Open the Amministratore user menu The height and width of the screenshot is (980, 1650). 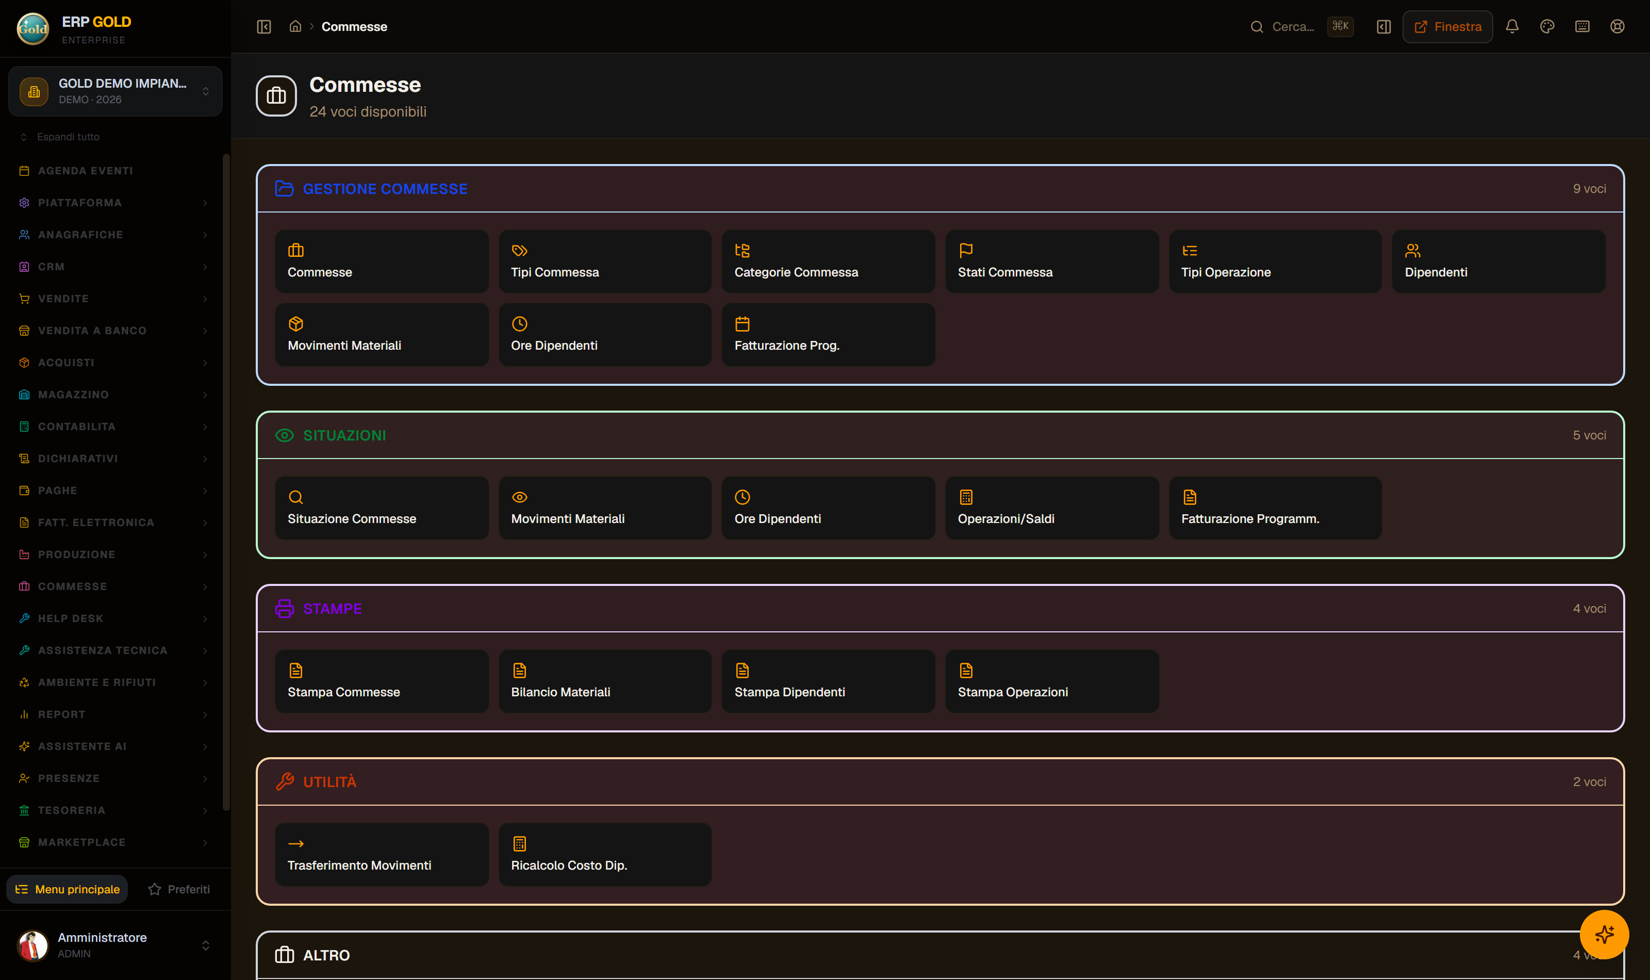pos(115,945)
